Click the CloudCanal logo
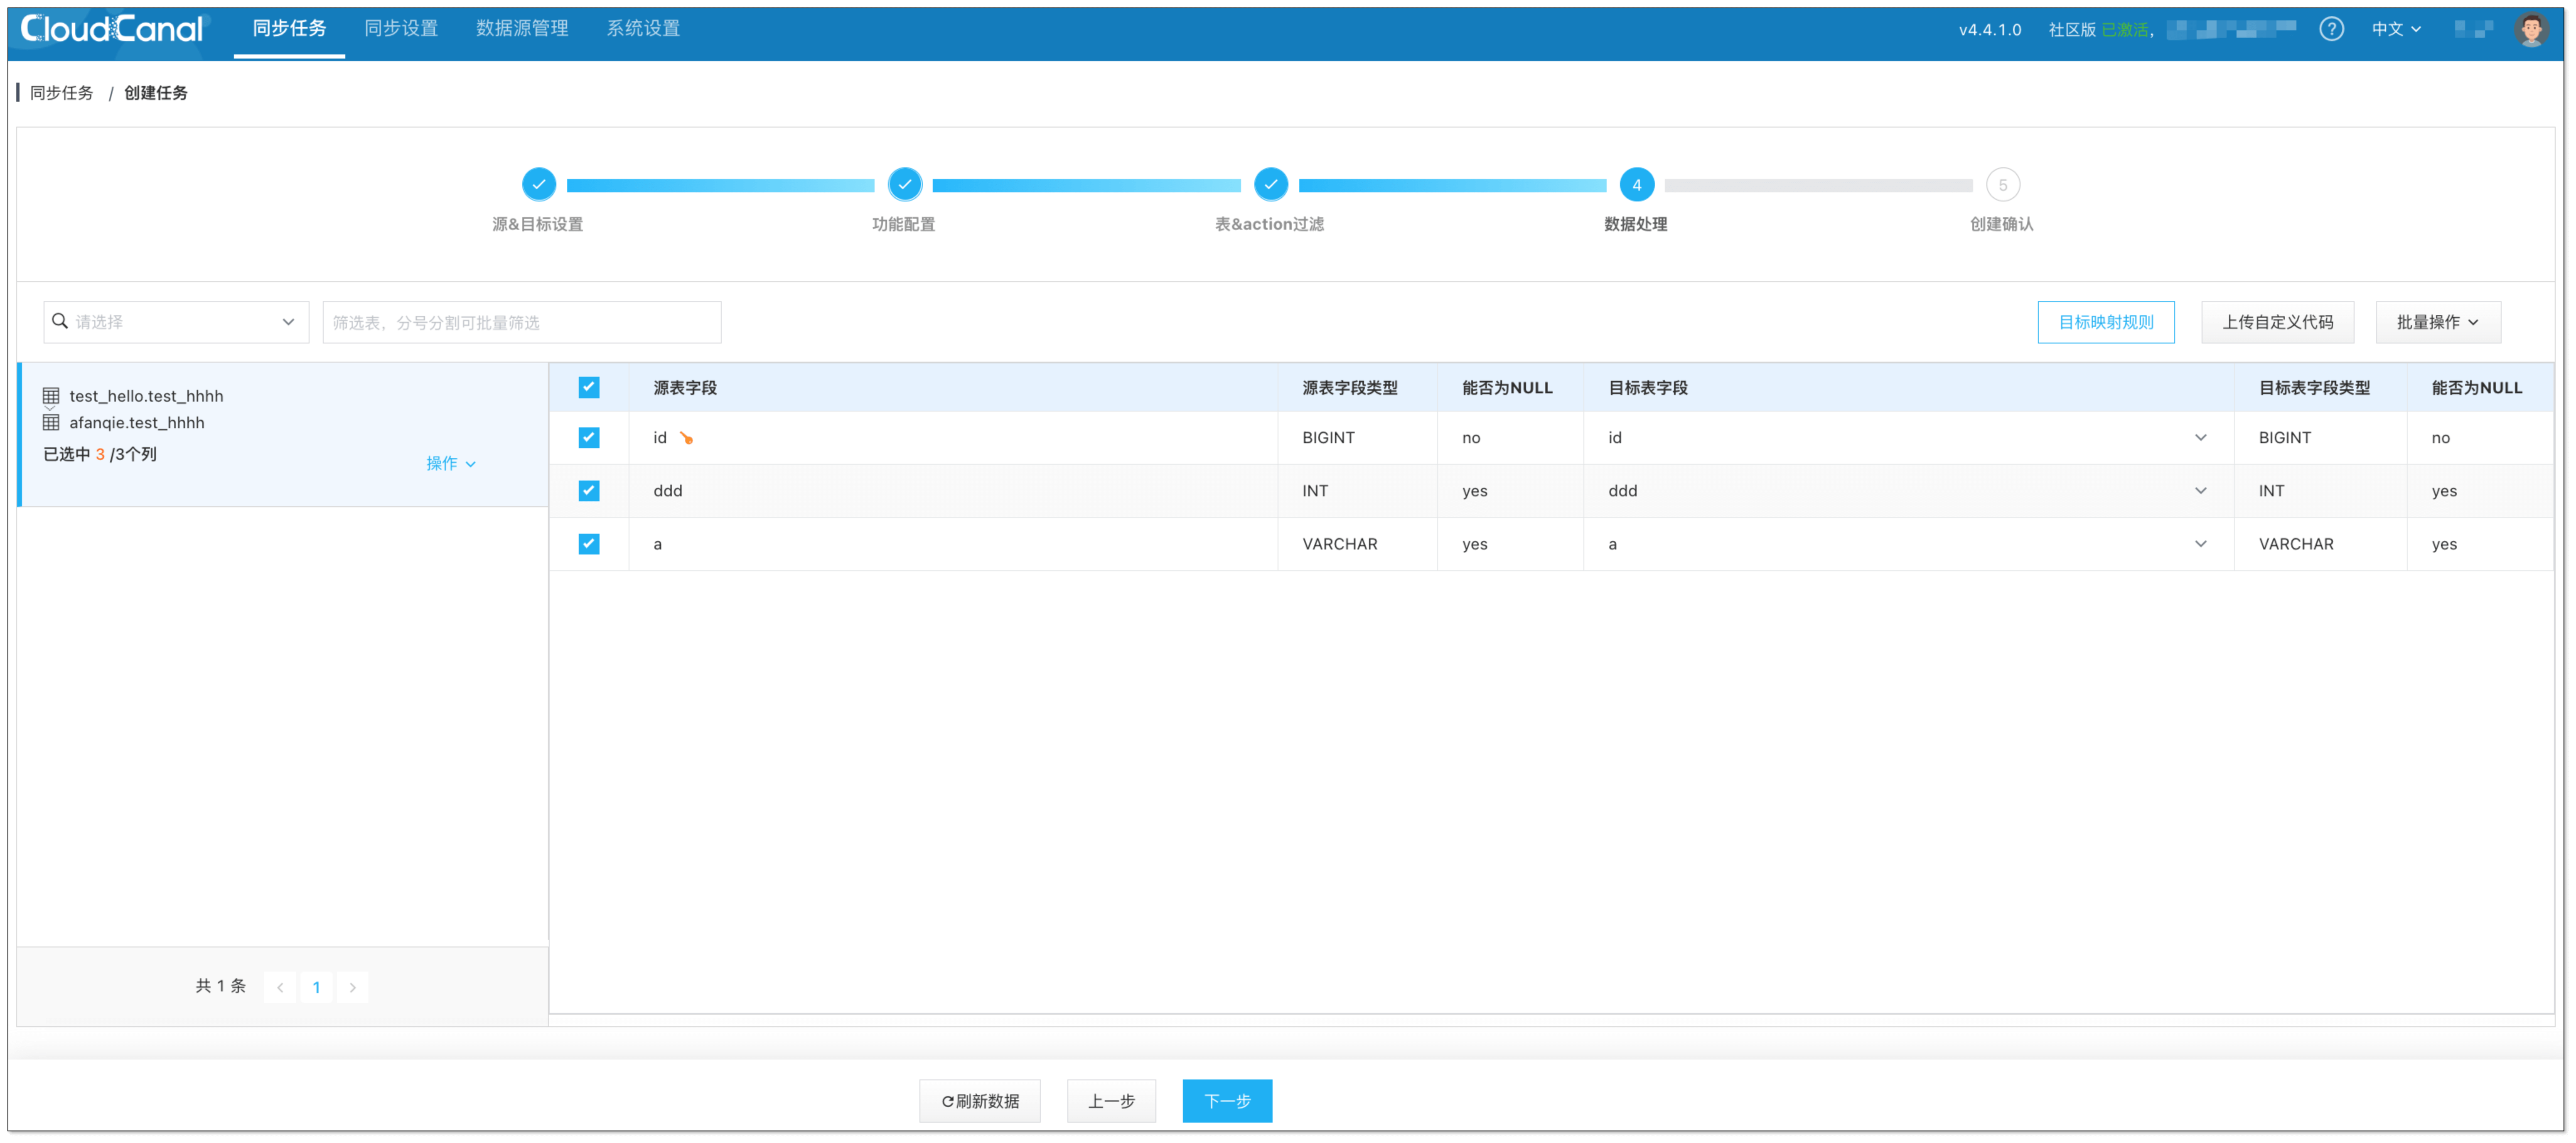The width and height of the screenshot is (2576, 1143). click(111, 29)
